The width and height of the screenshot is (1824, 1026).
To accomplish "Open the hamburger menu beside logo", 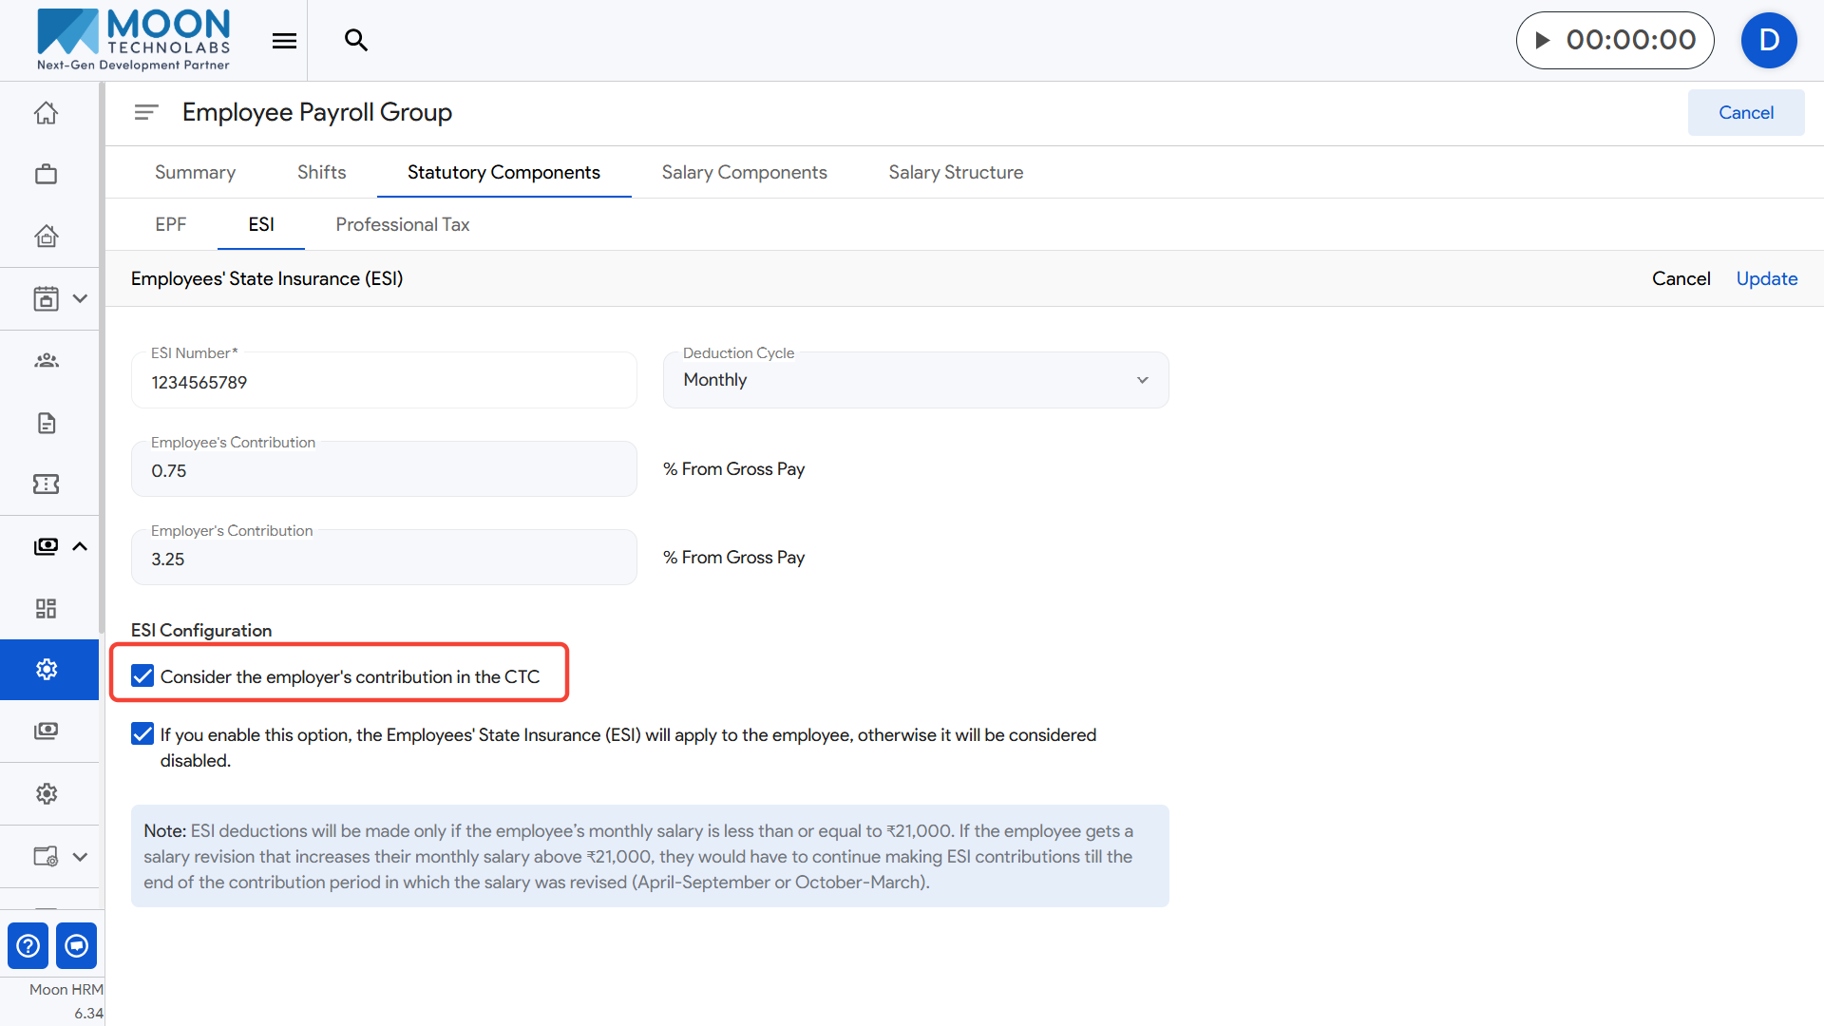I will [284, 40].
